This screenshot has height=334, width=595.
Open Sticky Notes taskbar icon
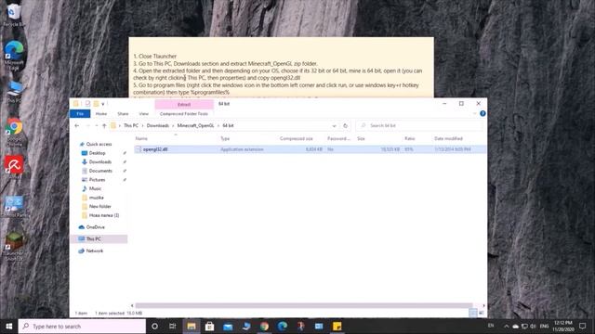pos(337,326)
